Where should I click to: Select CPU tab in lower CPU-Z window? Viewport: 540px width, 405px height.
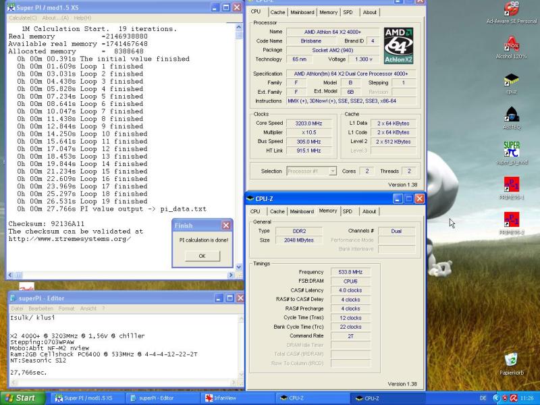(x=255, y=211)
